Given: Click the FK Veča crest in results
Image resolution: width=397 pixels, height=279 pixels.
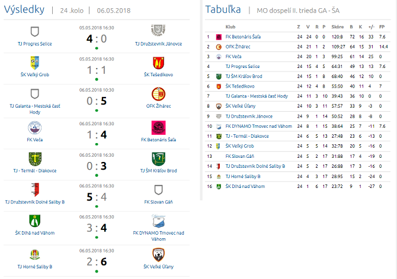Looking at the screenshot, I should click(x=35, y=127).
